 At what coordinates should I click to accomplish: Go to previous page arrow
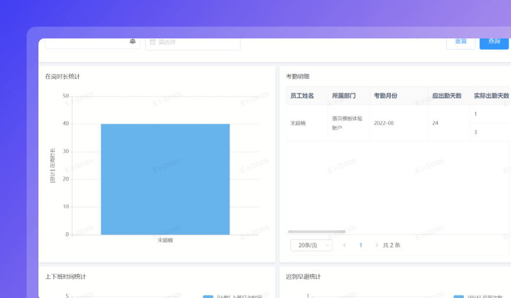coord(344,245)
